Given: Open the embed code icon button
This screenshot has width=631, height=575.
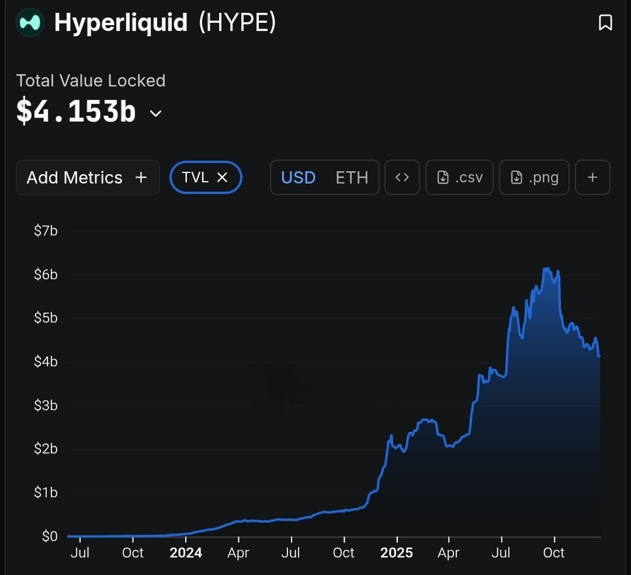Looking at the screenshot, I should click(402, 178).
